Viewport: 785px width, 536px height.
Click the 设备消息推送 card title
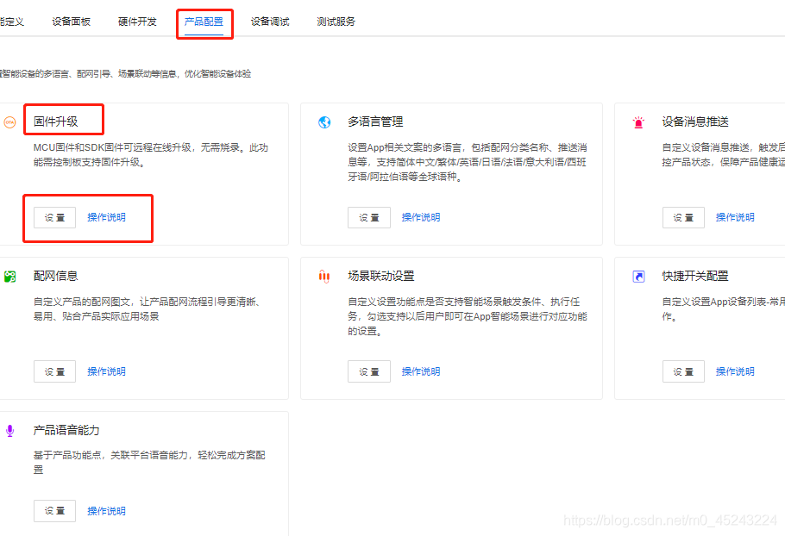click(695, 122)
